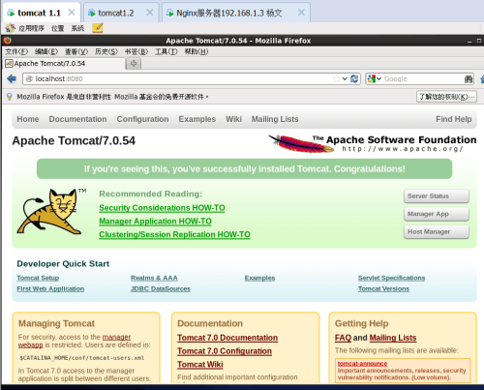
Task: Open the 文件(F) menu
Action: click(x=16, y=51)
